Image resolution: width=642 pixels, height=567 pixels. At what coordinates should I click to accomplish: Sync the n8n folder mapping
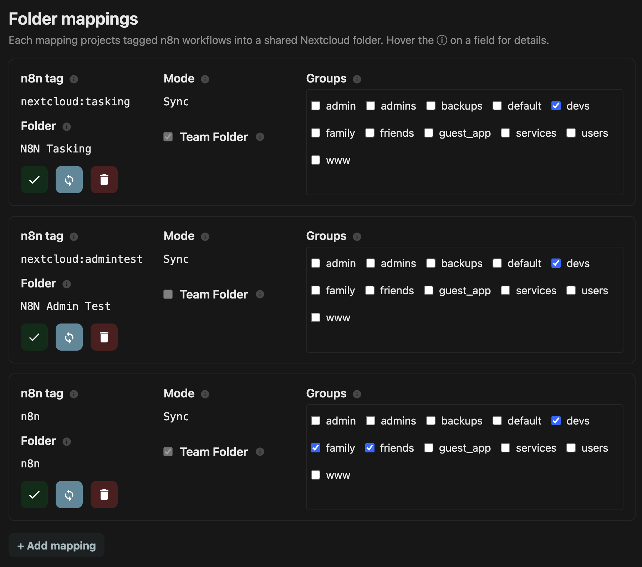[69, 495]
